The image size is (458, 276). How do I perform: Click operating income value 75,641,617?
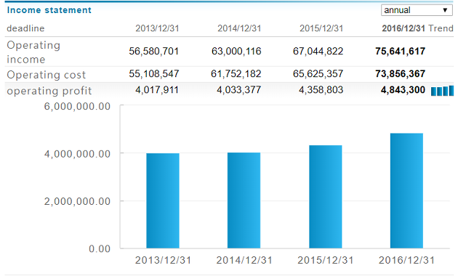pyautogui.click(x=400, y=52)
